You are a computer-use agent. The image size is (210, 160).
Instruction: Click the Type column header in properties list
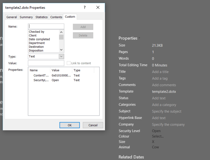[83, 70]
